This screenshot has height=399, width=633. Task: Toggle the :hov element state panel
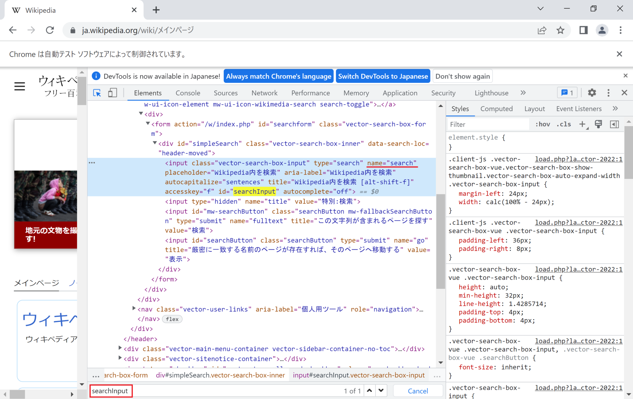[x=543, y=124]
